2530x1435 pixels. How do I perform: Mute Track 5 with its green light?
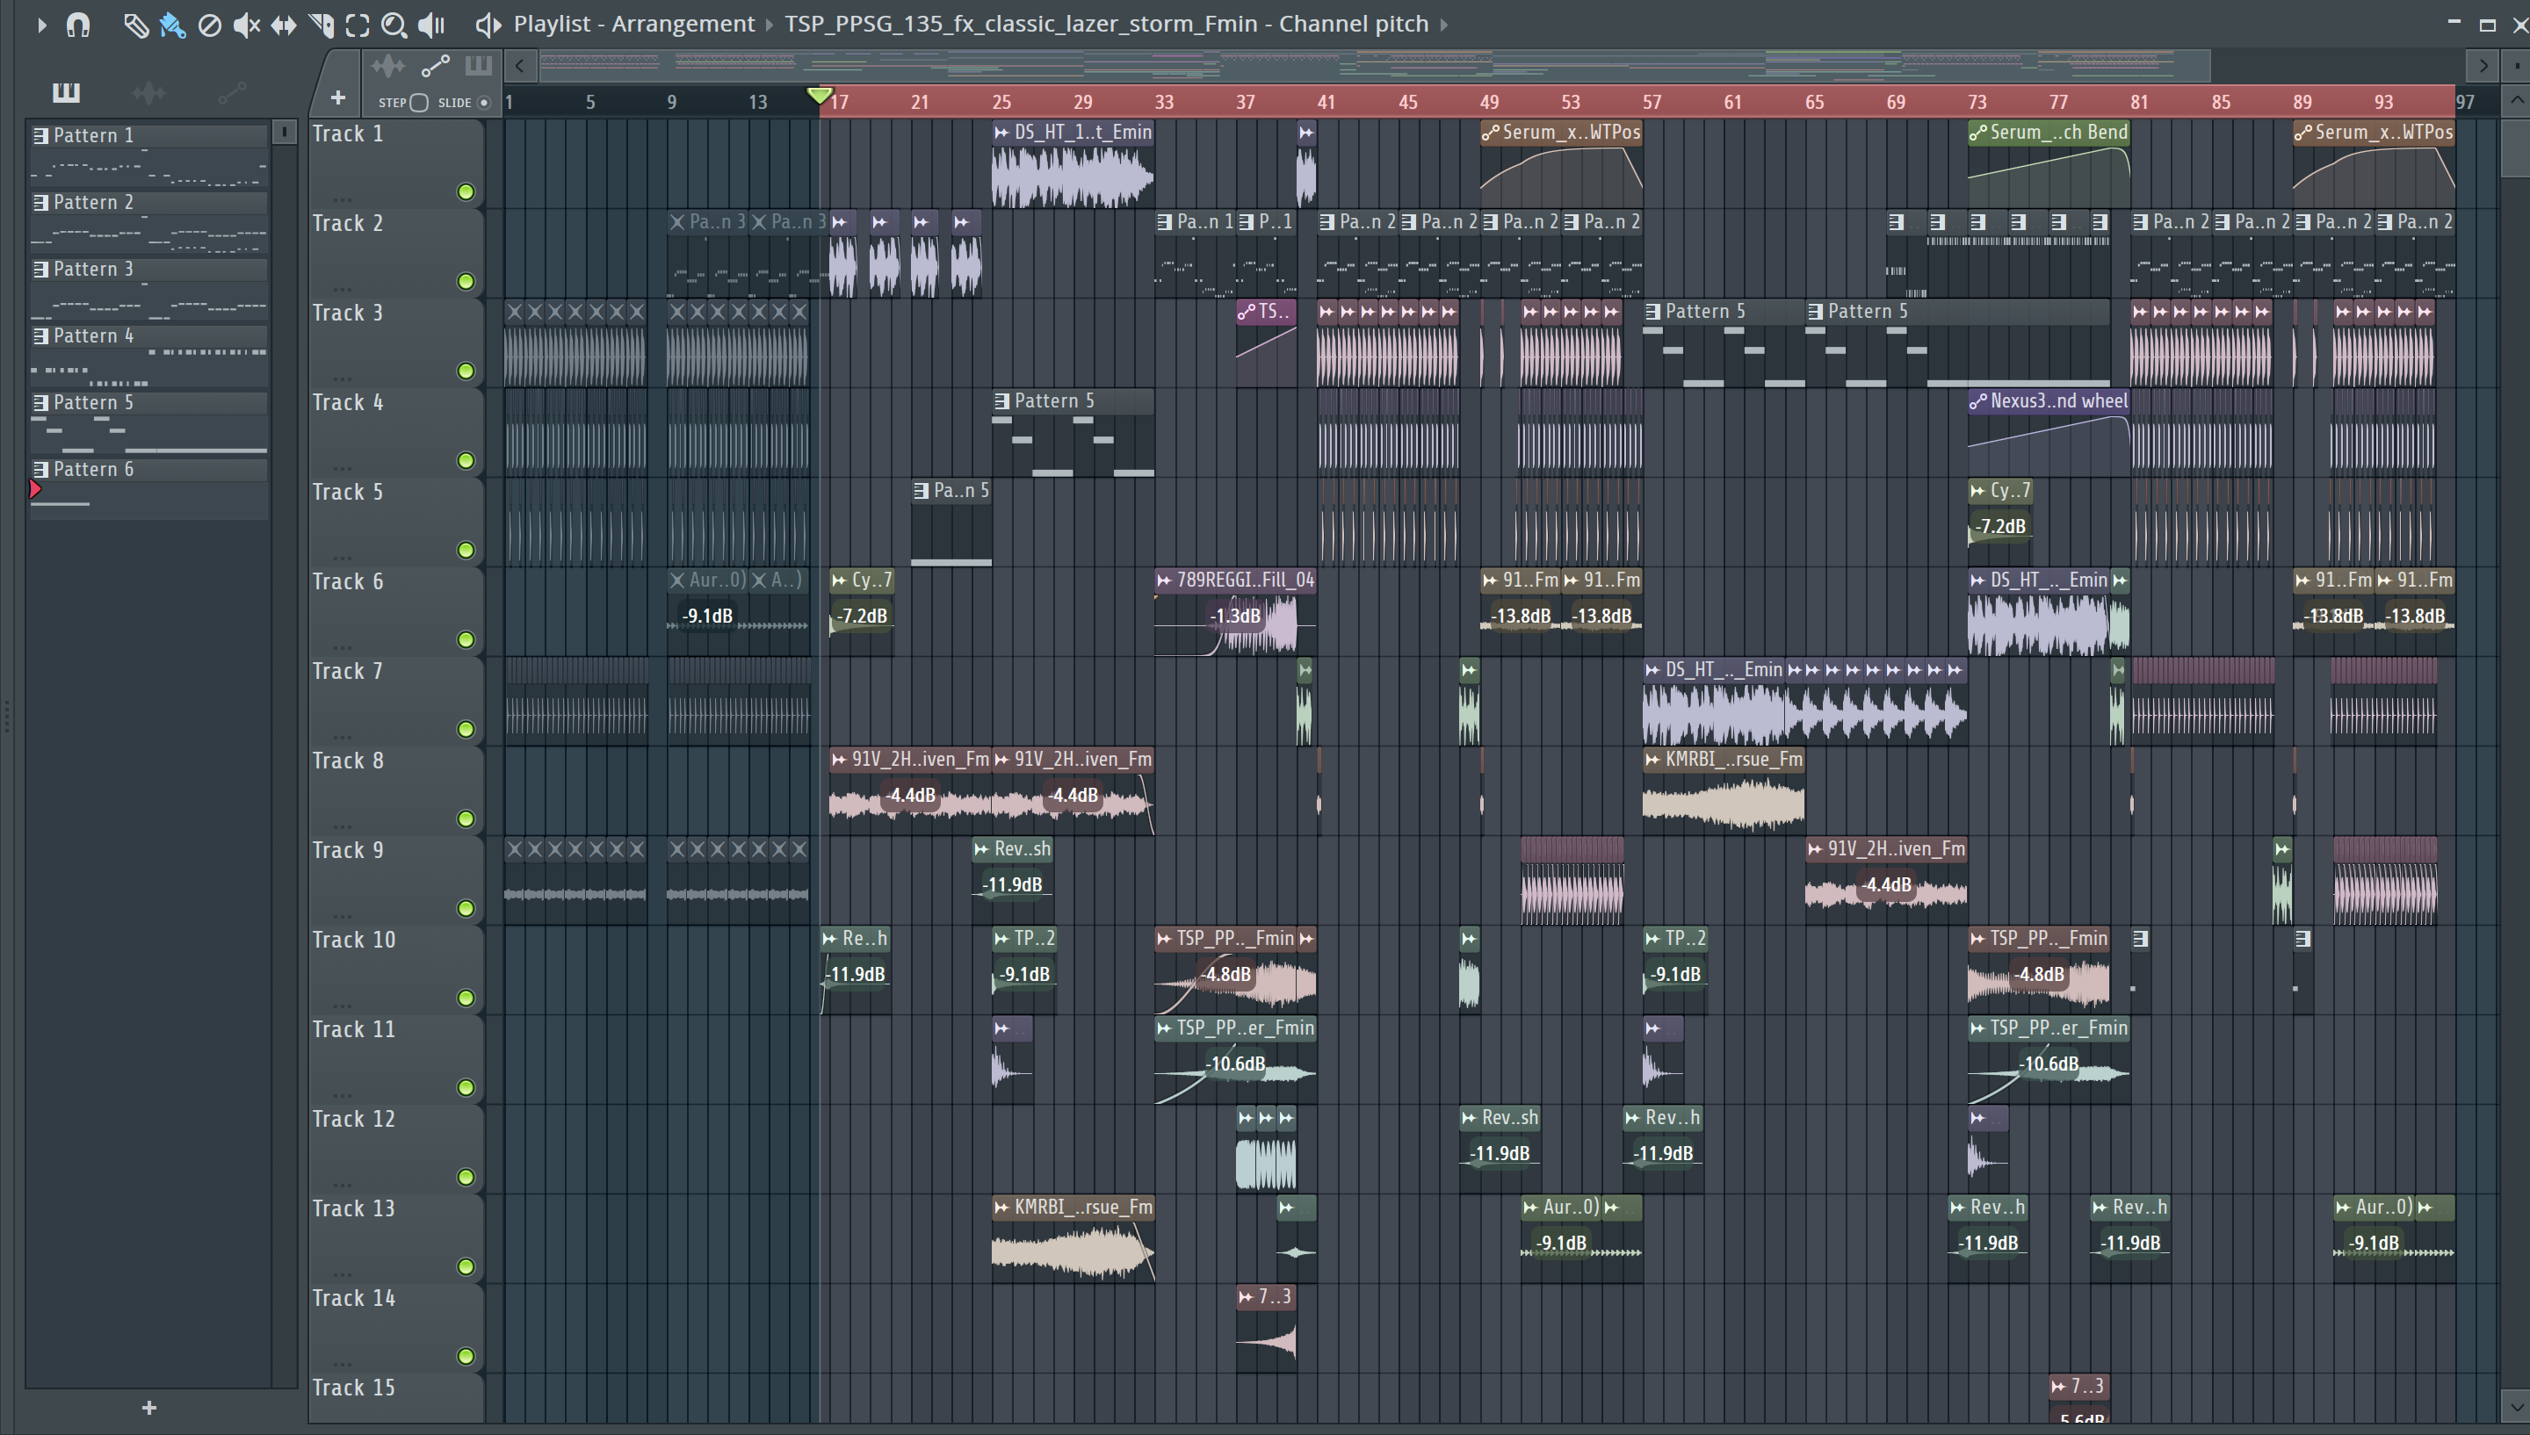(466, 550)
